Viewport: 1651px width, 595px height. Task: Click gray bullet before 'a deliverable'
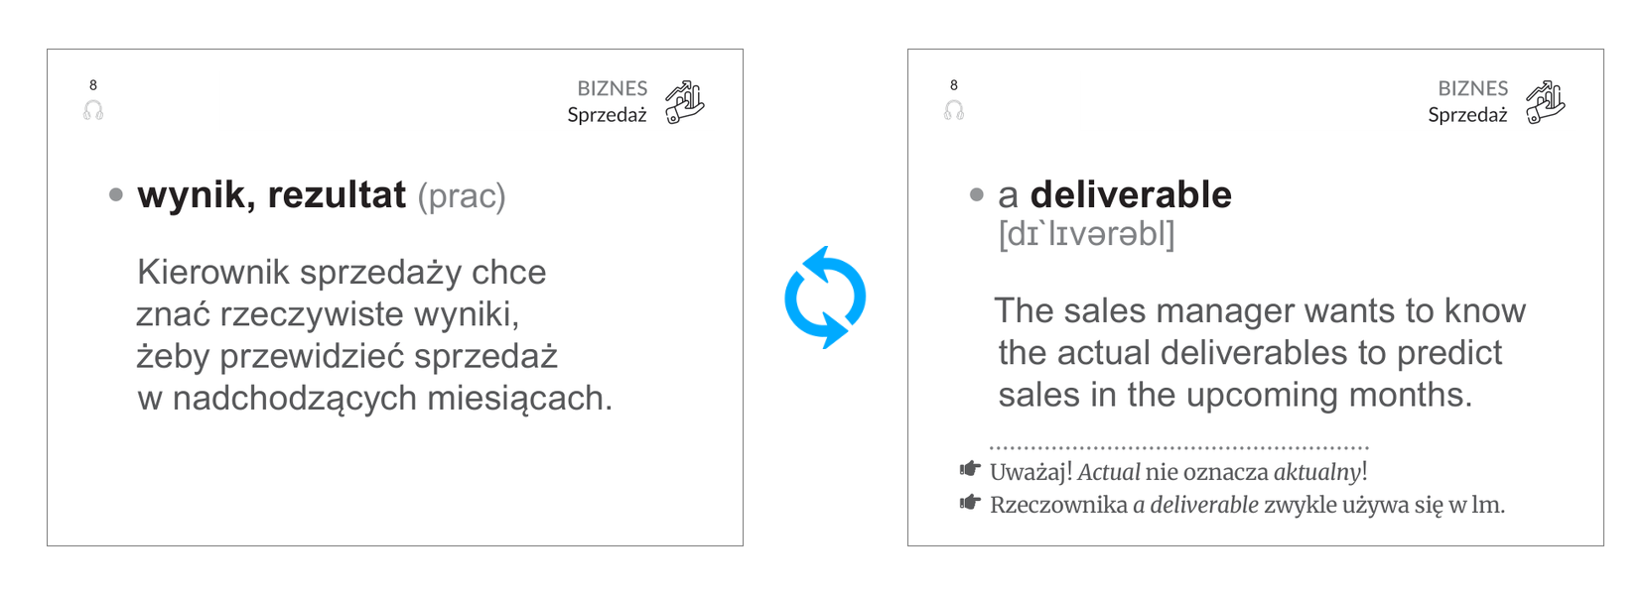coord(977,195)
